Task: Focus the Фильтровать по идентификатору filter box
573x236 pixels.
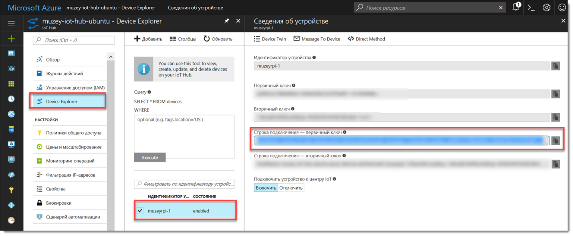Action: [184, 184]
